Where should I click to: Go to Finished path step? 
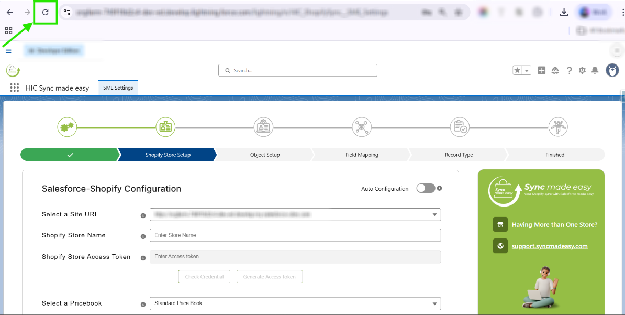555,155
